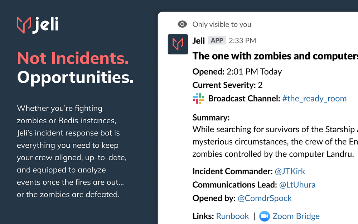358x224 pixels.
Task: Click the 'Only visible to you' notice
Action: pos(222,24)
